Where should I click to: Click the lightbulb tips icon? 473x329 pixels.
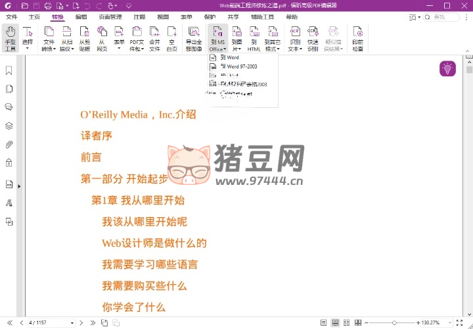pos(447,68)
